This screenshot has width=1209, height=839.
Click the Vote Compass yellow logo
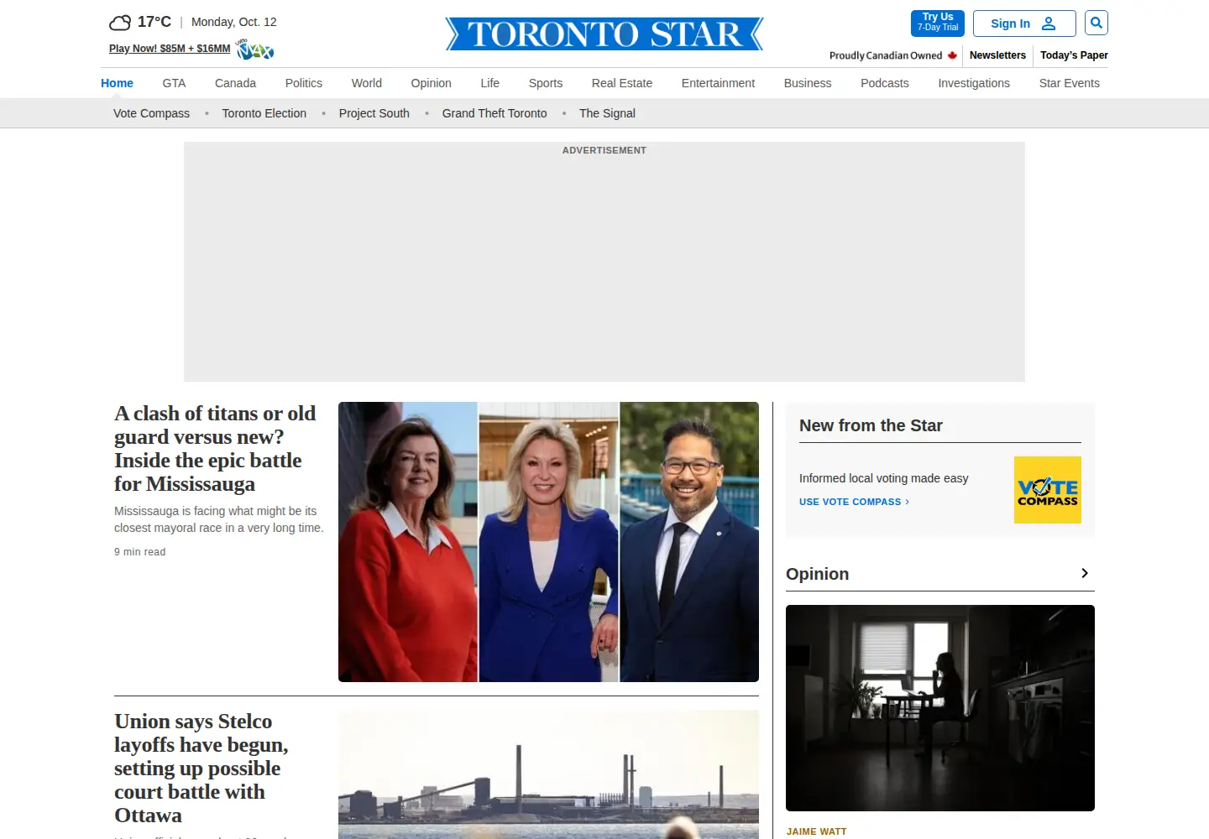[1047, 490]
